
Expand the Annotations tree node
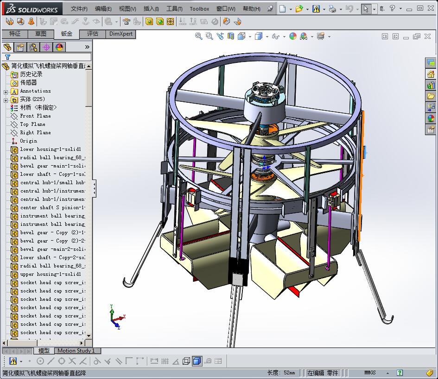click(x=6, y=92)
